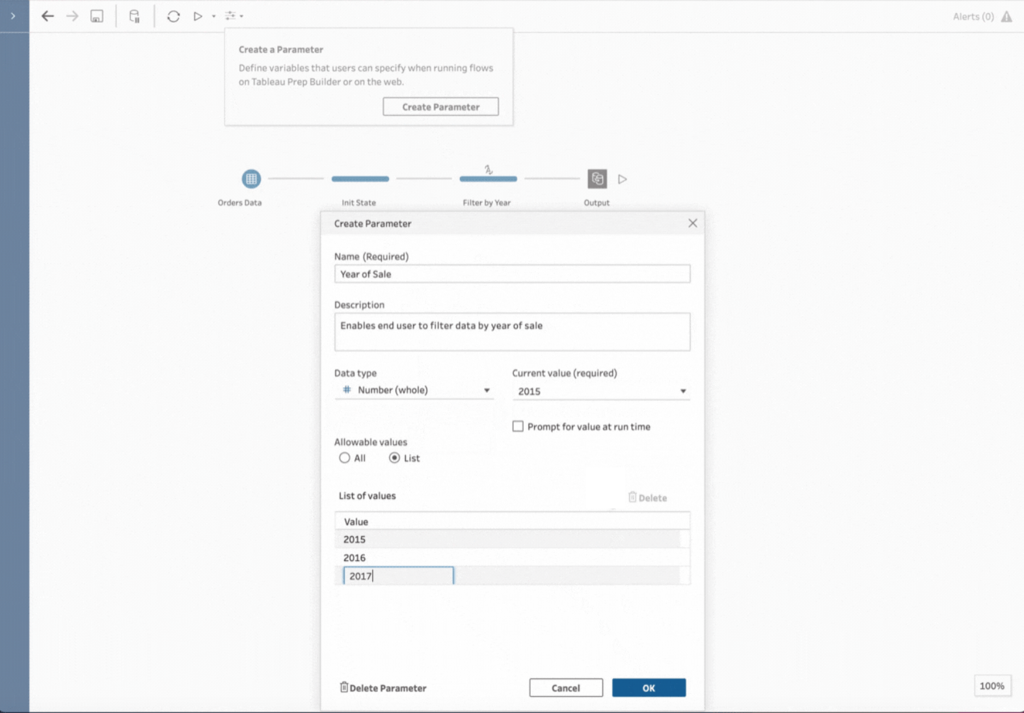Click the save flow icon
The width and height of the screenshot is (1024, 713).
[x=96, y=16]
